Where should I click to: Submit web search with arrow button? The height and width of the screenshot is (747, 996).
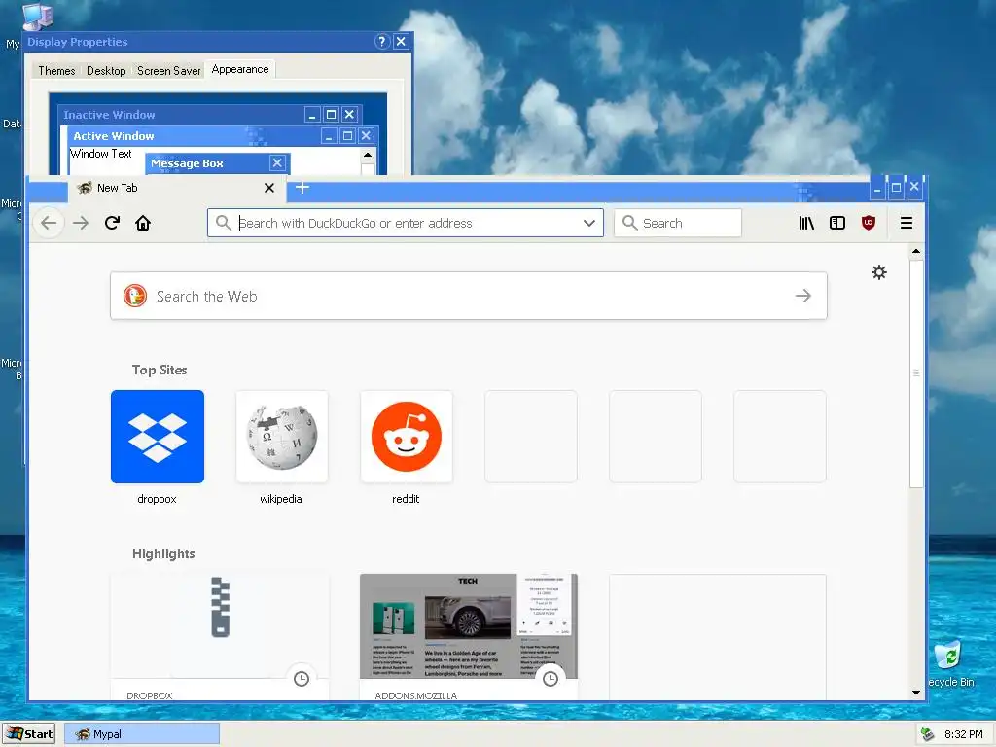click(x=802, y=296)
